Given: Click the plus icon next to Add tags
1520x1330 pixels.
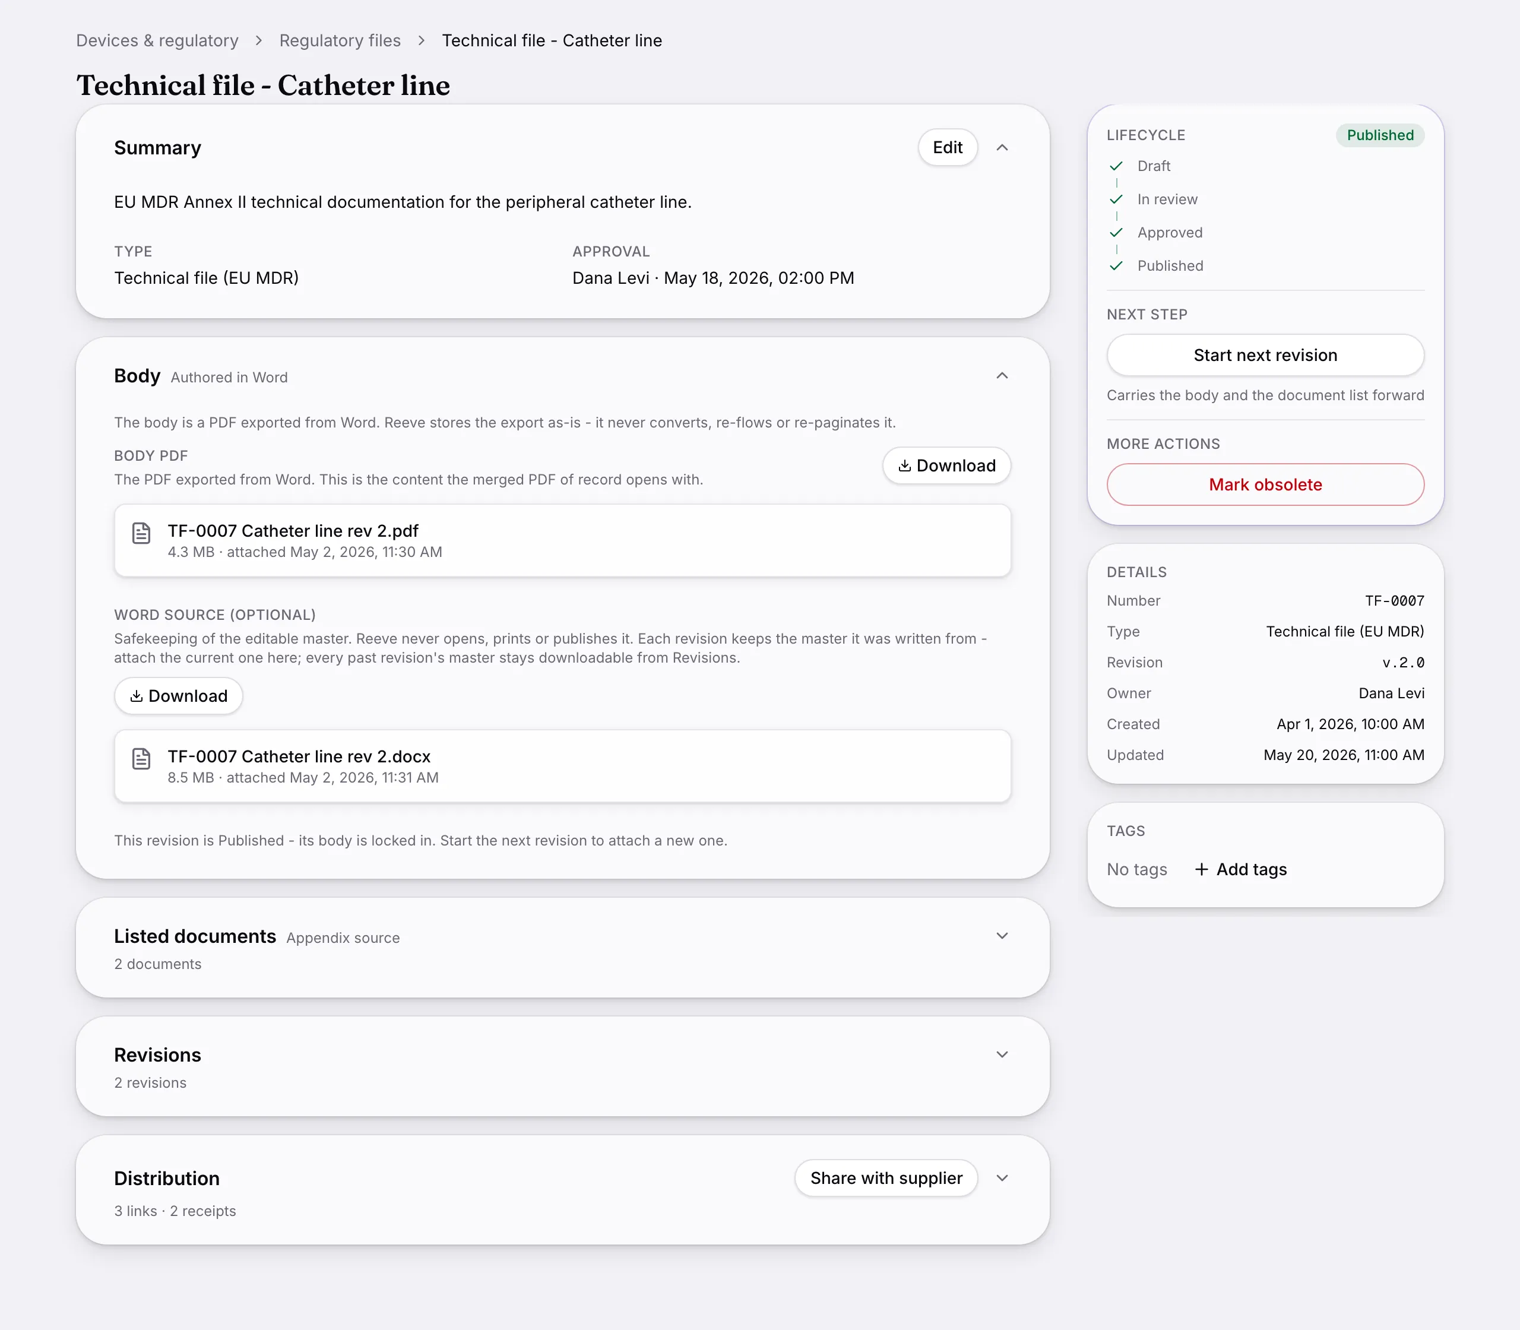Looking at the screenshot, I should pos(1201,869).
